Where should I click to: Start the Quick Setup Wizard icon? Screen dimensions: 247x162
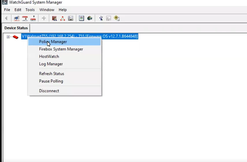(101, 18)
